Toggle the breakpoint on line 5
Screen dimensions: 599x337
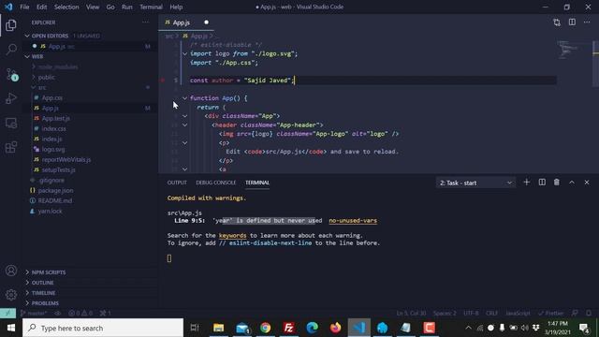click(x=163, y=81)
